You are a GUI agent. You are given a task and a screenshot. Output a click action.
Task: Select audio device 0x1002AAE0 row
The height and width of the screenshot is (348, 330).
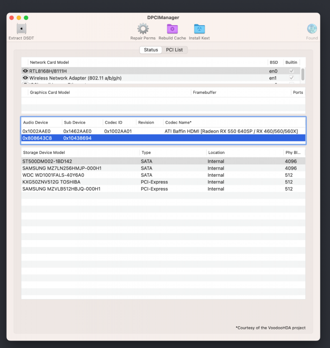163,131
